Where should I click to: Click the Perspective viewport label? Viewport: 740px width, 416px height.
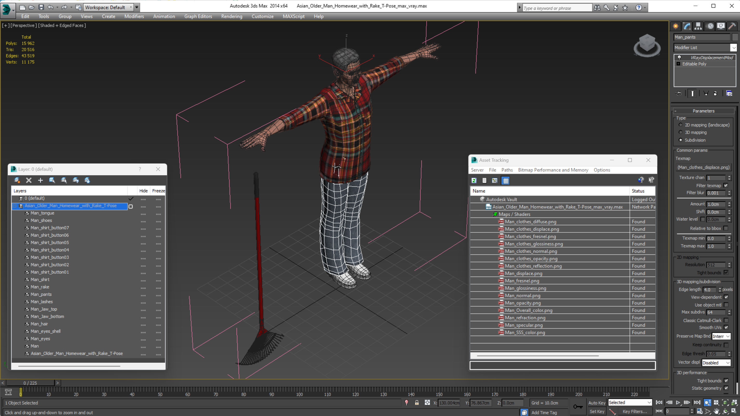tap(24, 25)
